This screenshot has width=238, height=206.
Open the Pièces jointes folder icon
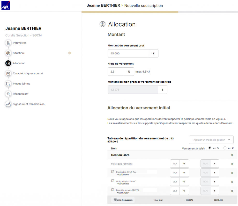pos(8,84)
